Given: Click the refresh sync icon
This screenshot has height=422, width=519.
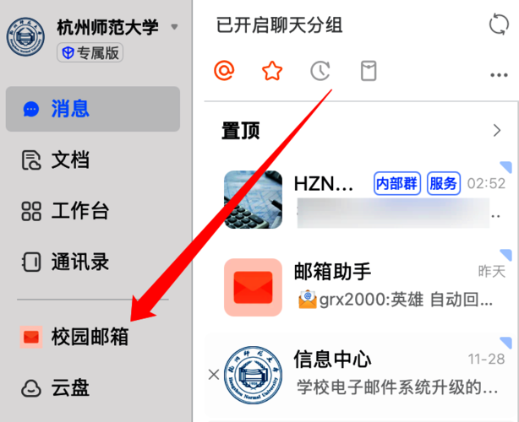Looking at the screenshot, I should (x=499, y=24).
